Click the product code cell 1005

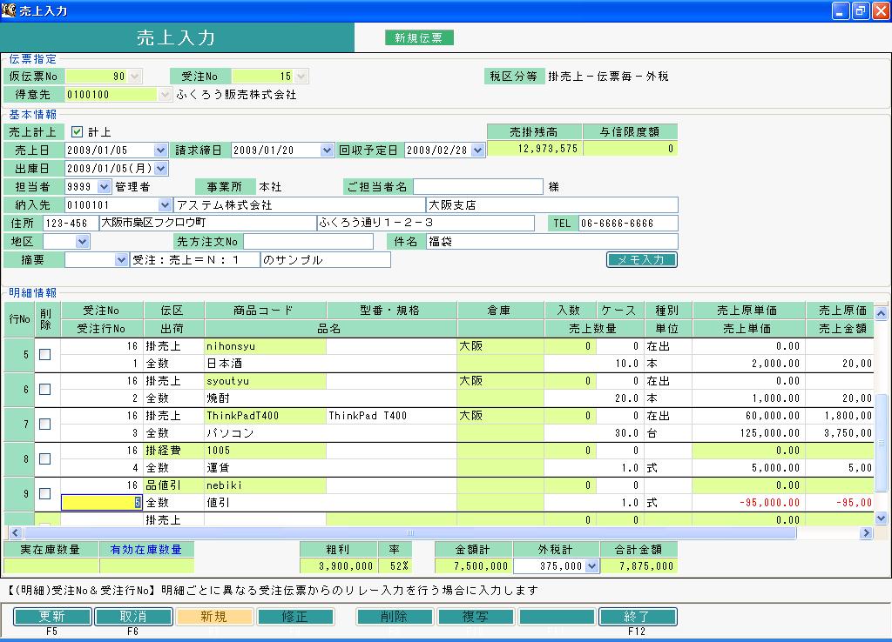265,451
